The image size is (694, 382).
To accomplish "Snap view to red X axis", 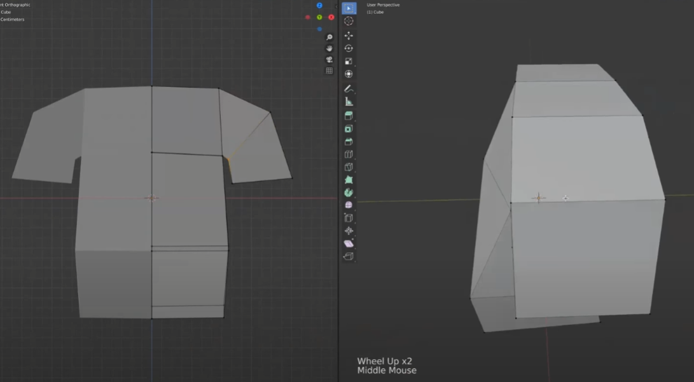I will [x=331, y=17].
